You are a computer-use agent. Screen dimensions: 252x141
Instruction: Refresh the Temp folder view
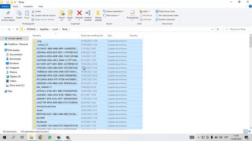coord(218,29)
